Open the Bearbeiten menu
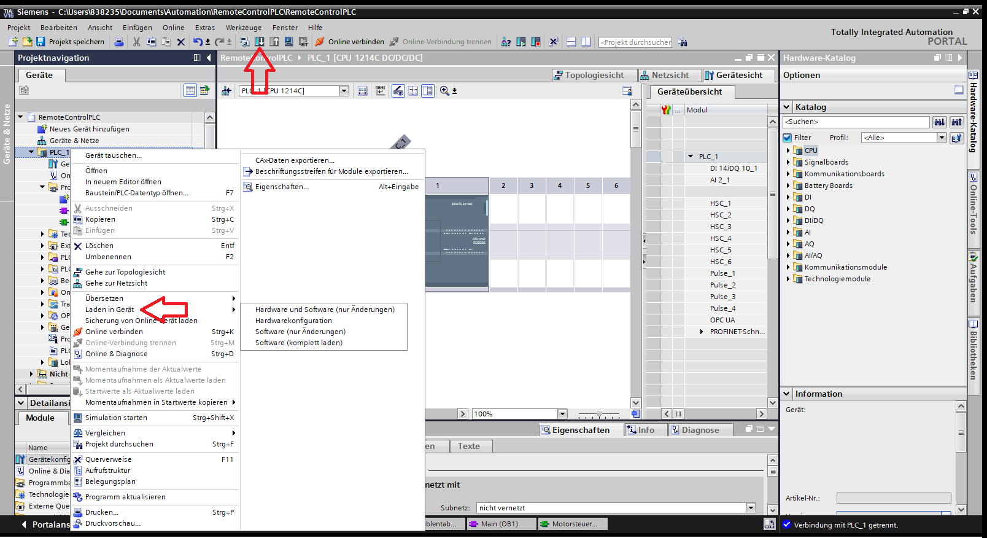The width and height of the screenshot is (987, 538). coord(59,28)
